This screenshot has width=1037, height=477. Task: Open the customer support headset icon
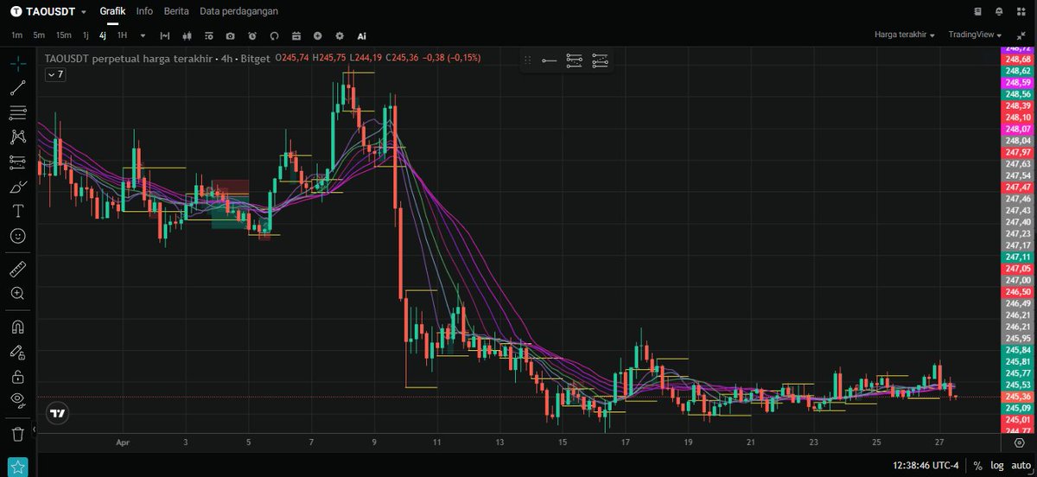998,11
